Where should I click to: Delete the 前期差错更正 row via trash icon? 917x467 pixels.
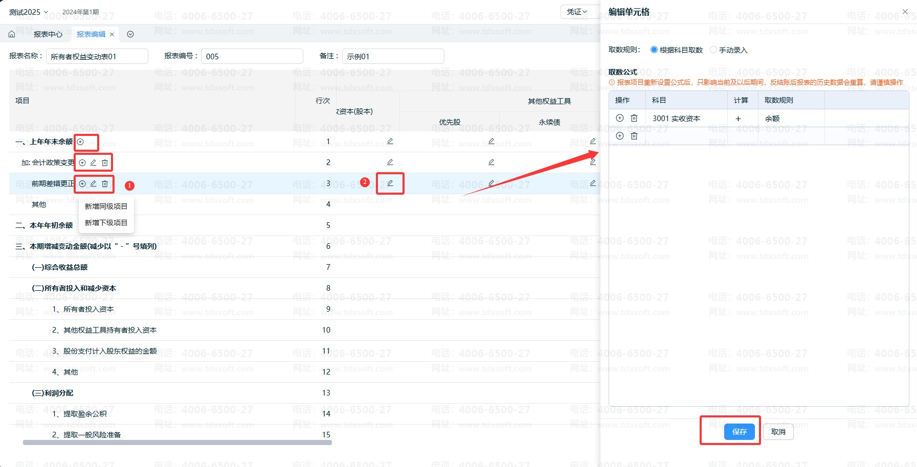[105, 183]
